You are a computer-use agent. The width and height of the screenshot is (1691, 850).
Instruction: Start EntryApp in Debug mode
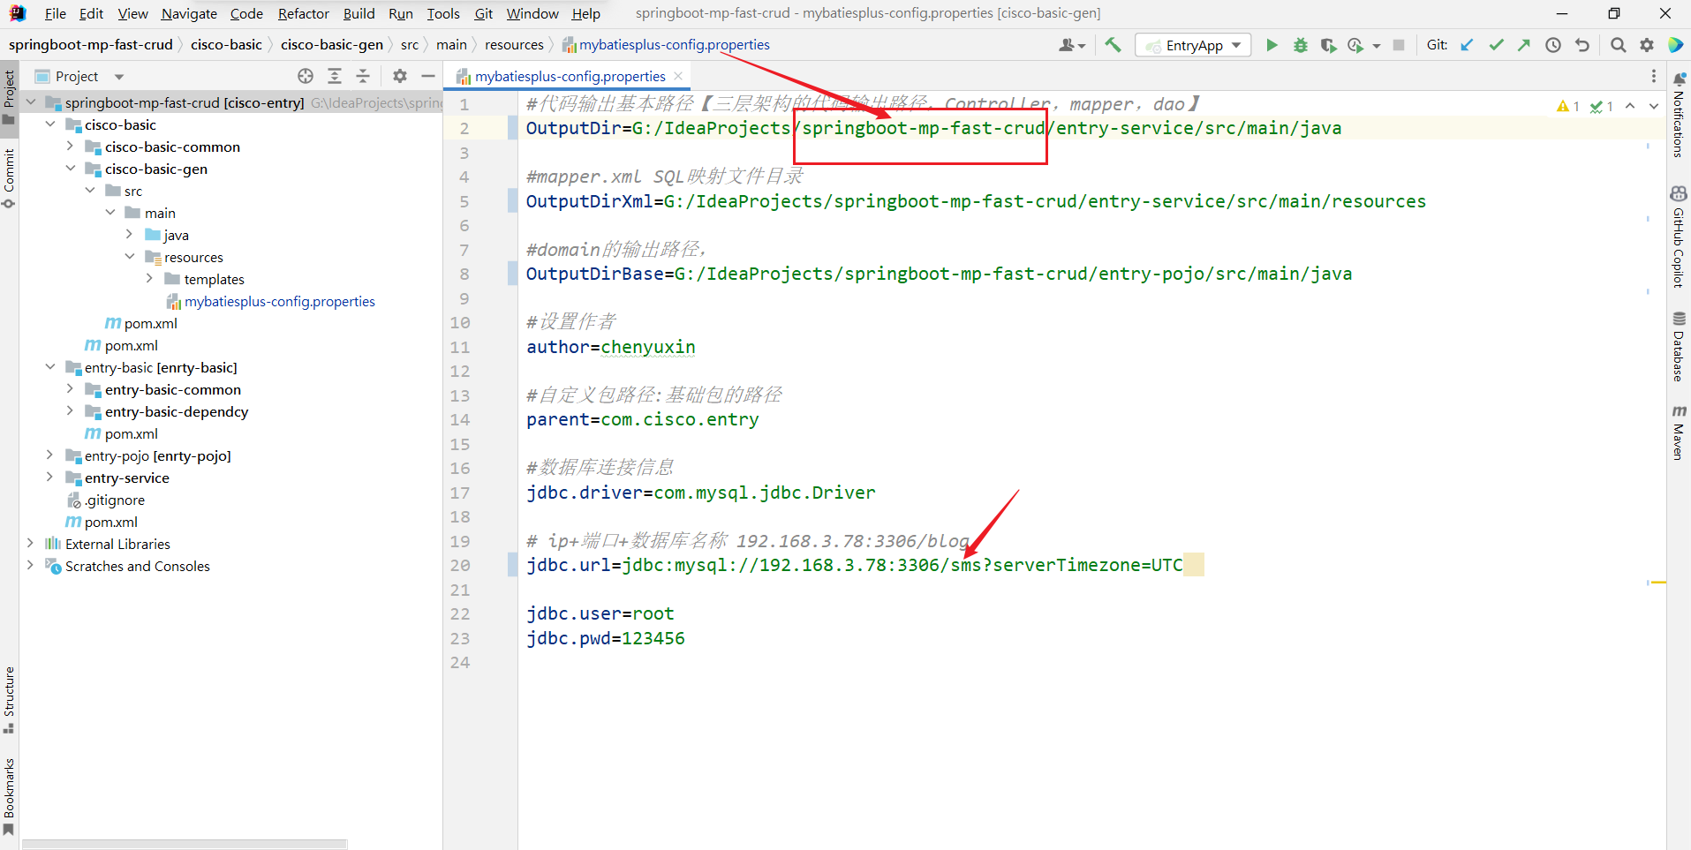(x=1300, y=44)
